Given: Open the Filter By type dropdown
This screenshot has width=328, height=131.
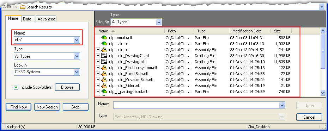Looking at the screenshot, I should click(x=159, y=22).
